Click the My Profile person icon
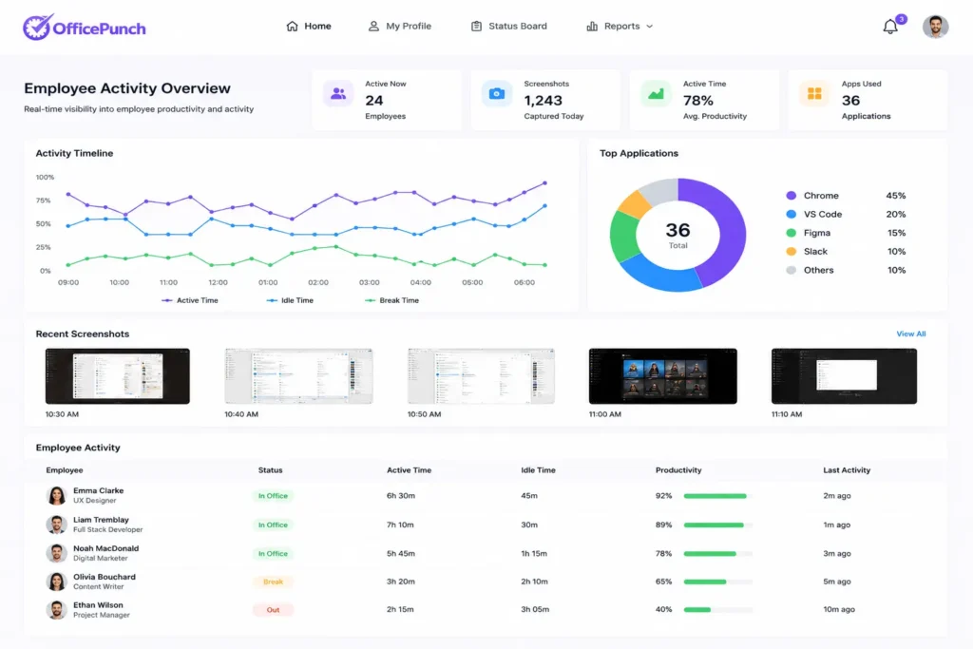This screenshot has height=649, width=973. [x=373, y=26]
